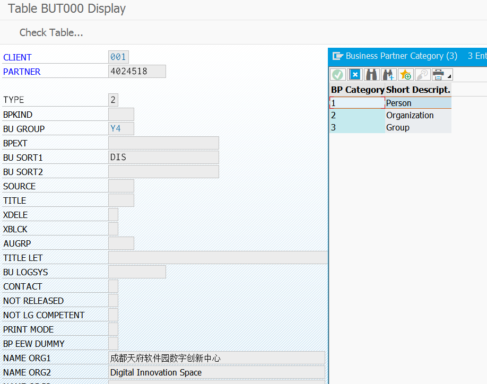
Task: Choose the Organization description entry
Action: [418, 115]
